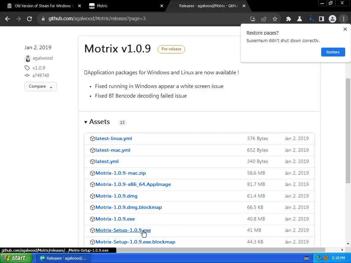351x263 pixels.
Task: Open the agalwood author link
Action: [x=43, y=58]
